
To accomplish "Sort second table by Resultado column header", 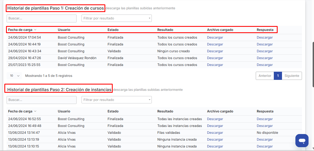I will point(165,111).
